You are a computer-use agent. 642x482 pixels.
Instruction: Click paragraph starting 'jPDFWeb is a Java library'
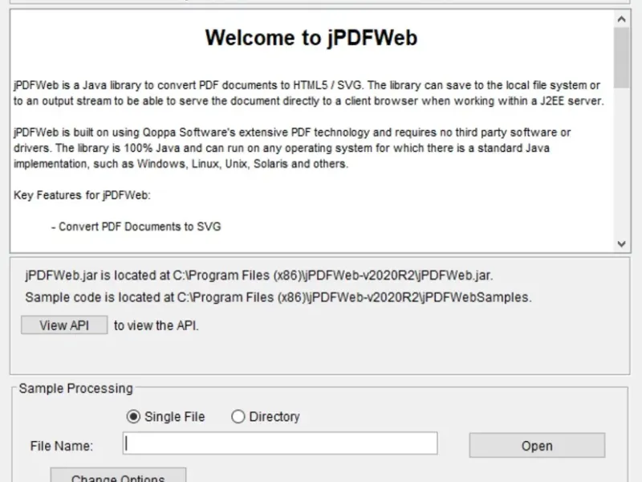(x=309, y=93)
